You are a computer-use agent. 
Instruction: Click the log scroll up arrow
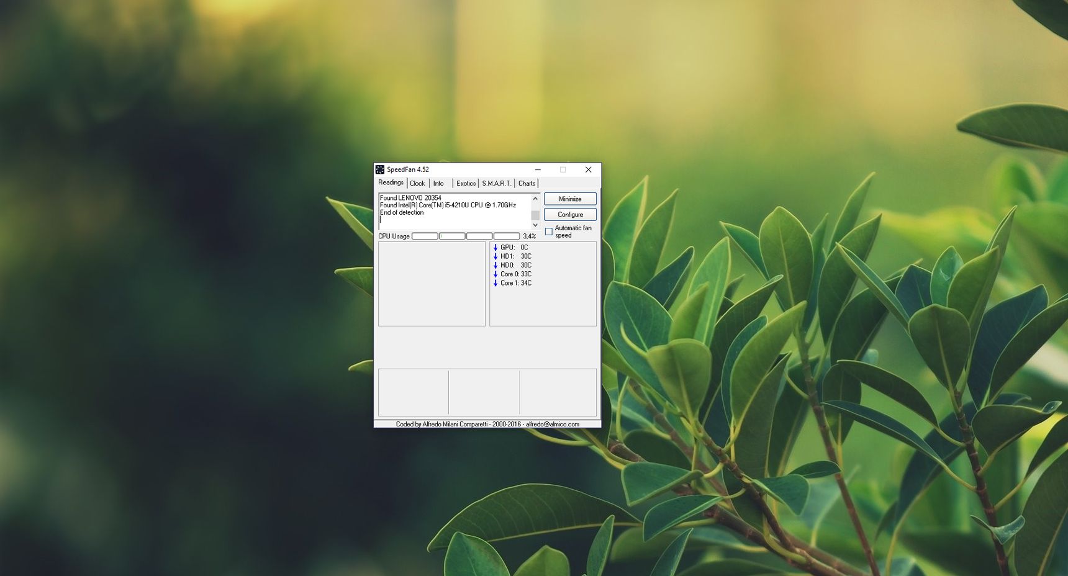(x=535, y=199)
